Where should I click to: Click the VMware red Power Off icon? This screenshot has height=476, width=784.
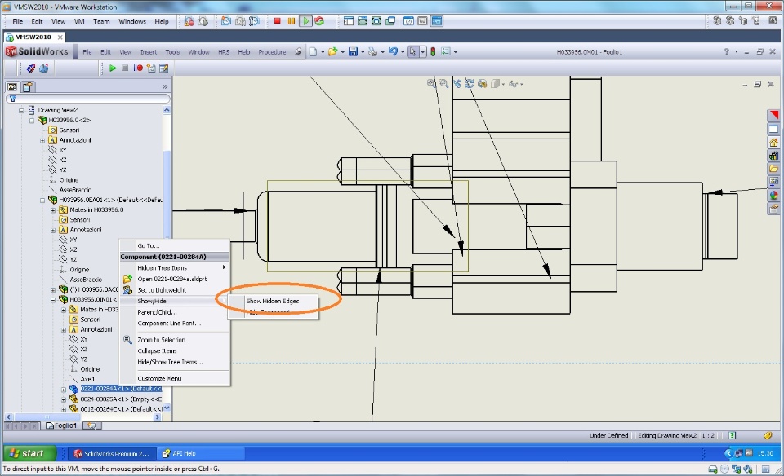[x=277, y=21]
